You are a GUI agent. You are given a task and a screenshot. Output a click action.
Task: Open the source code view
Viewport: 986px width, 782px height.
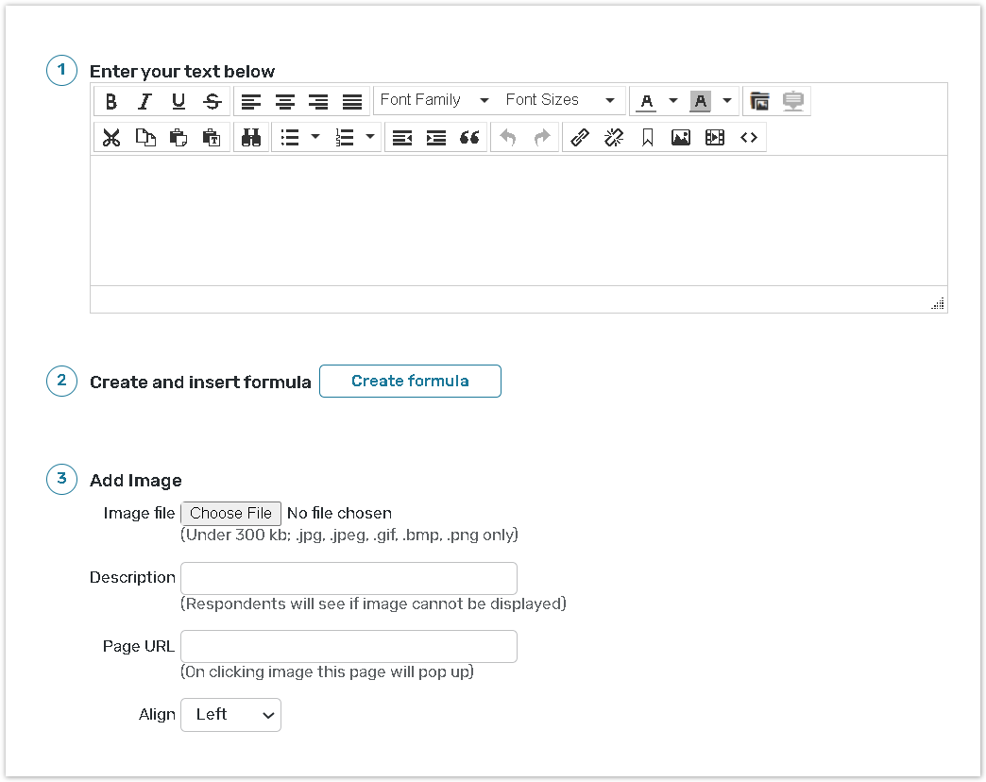click(x=749, y=138)
